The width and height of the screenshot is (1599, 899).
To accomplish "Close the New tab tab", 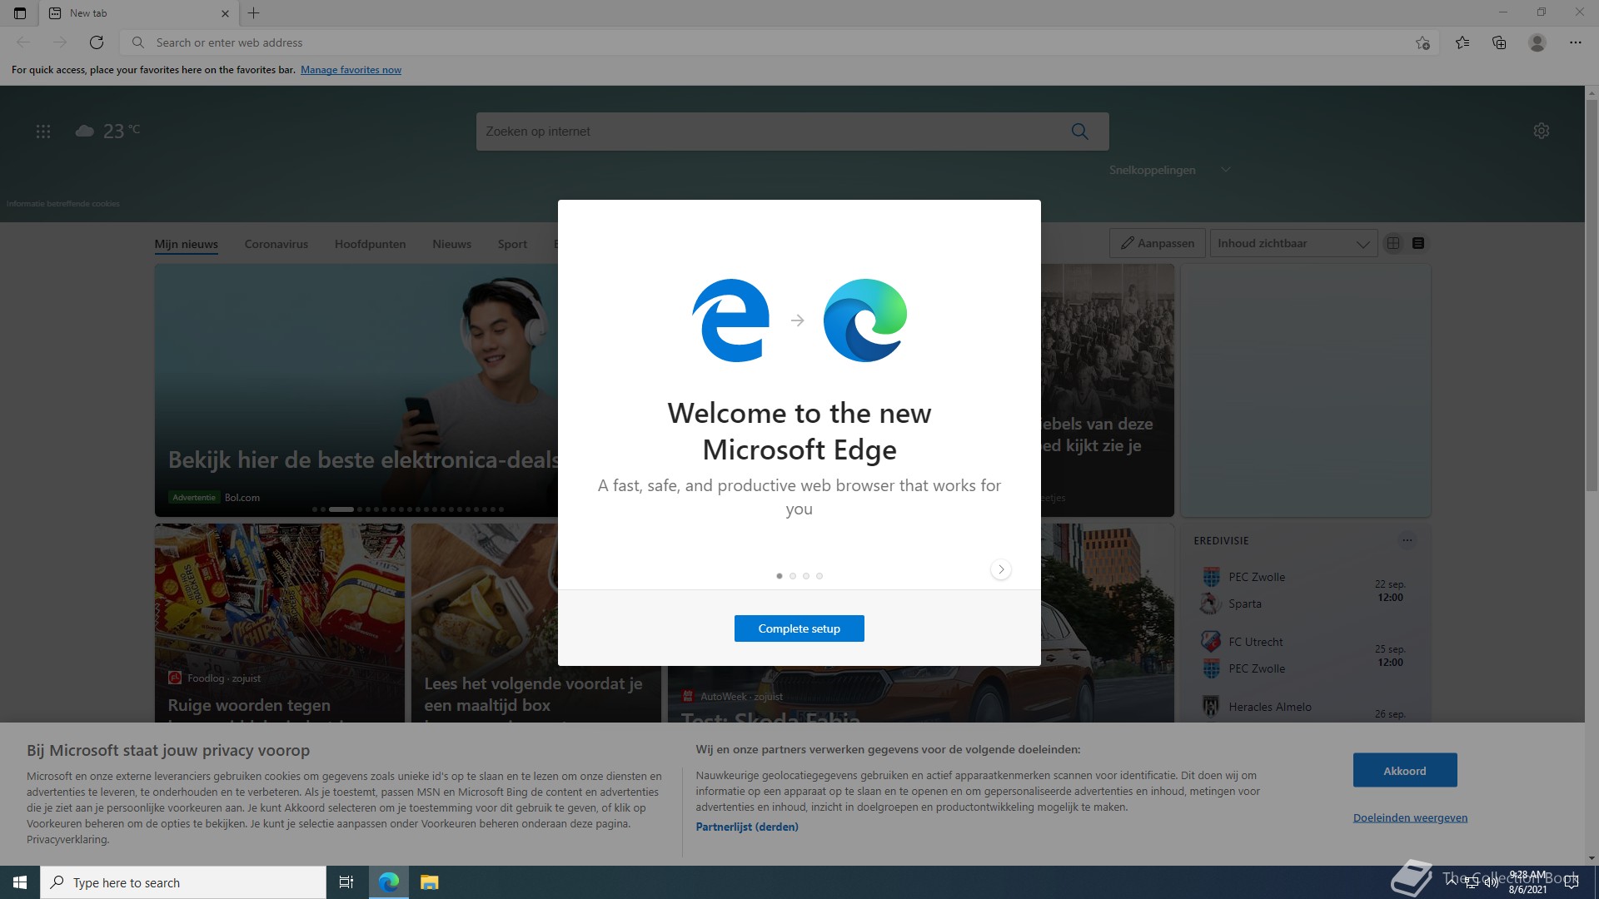I will tap(225, 13).
